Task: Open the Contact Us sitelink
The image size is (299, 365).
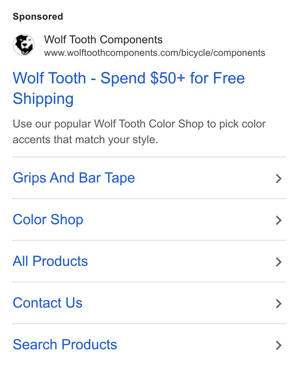Action: tap(48, 303)
